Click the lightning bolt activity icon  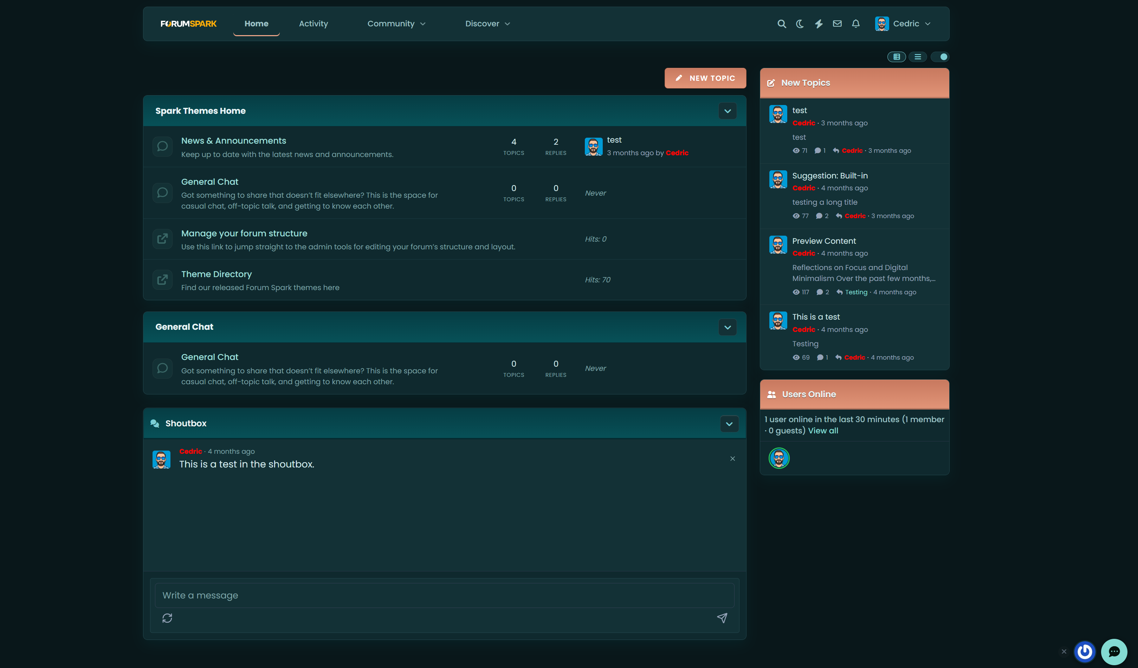click(819, 24)
